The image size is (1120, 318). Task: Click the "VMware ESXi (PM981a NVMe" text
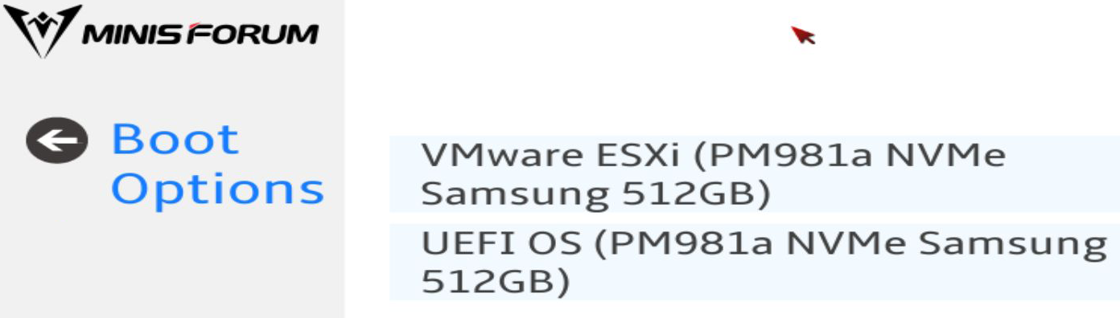tap(713, 155)
